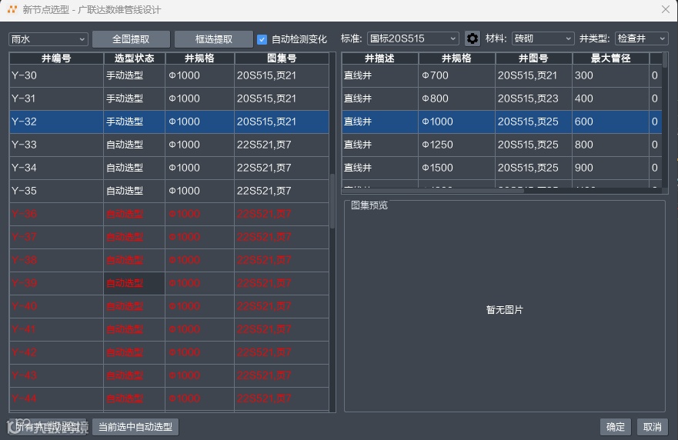Click 自动选型 status in row Y-33
This screenshot has width=678, height=440.
pyautogui.click(x=134, y=145)
